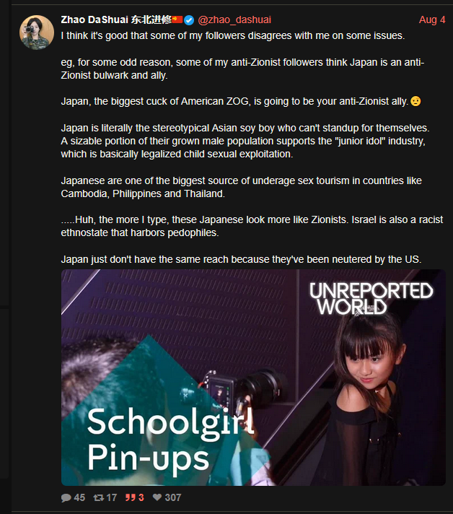
Task: Open the attached Unreported World image
Action: [253, 378]
